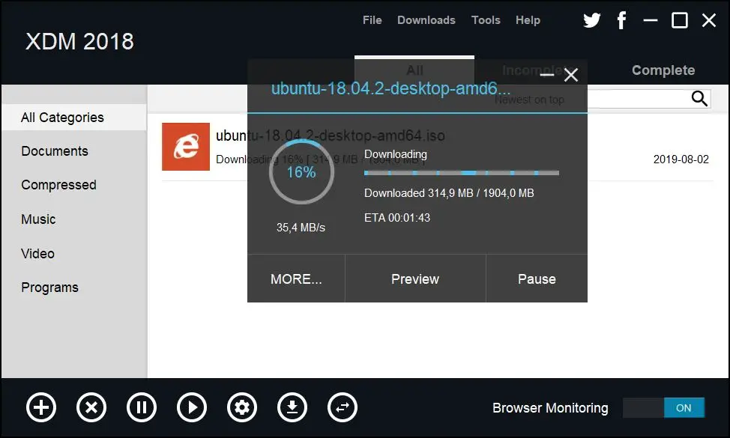730x438 pixels.
Task: Click the 2019-08-02 date in list
Action: pyautogui.click(x=681, y=159)
